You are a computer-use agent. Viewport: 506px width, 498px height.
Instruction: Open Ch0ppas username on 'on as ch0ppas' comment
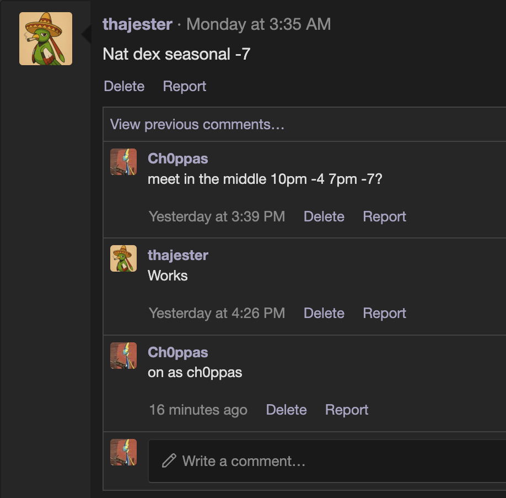click(178, 352)
